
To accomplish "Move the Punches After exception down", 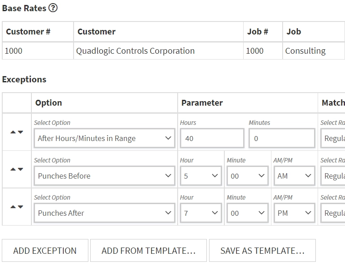I will tap(20, 207).
